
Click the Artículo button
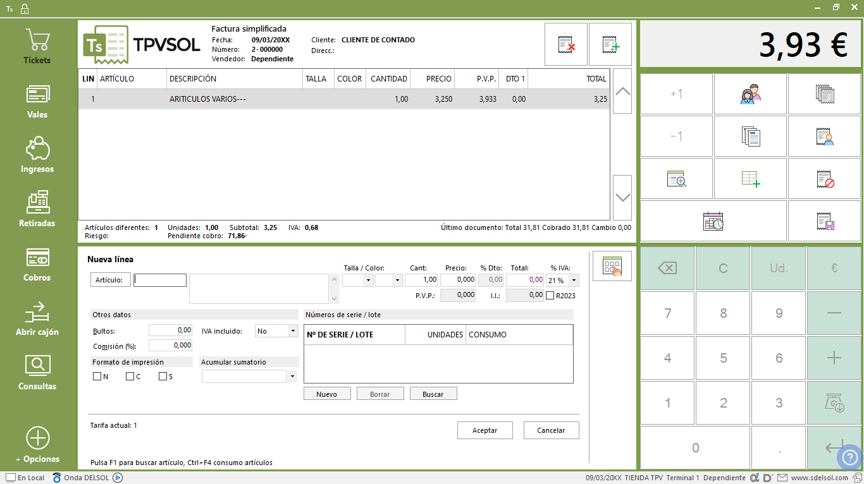110,280
